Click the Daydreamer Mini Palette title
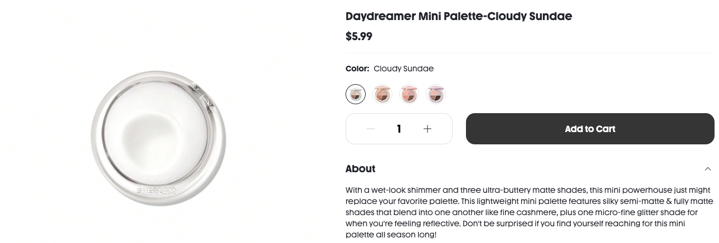 (459, 16)
